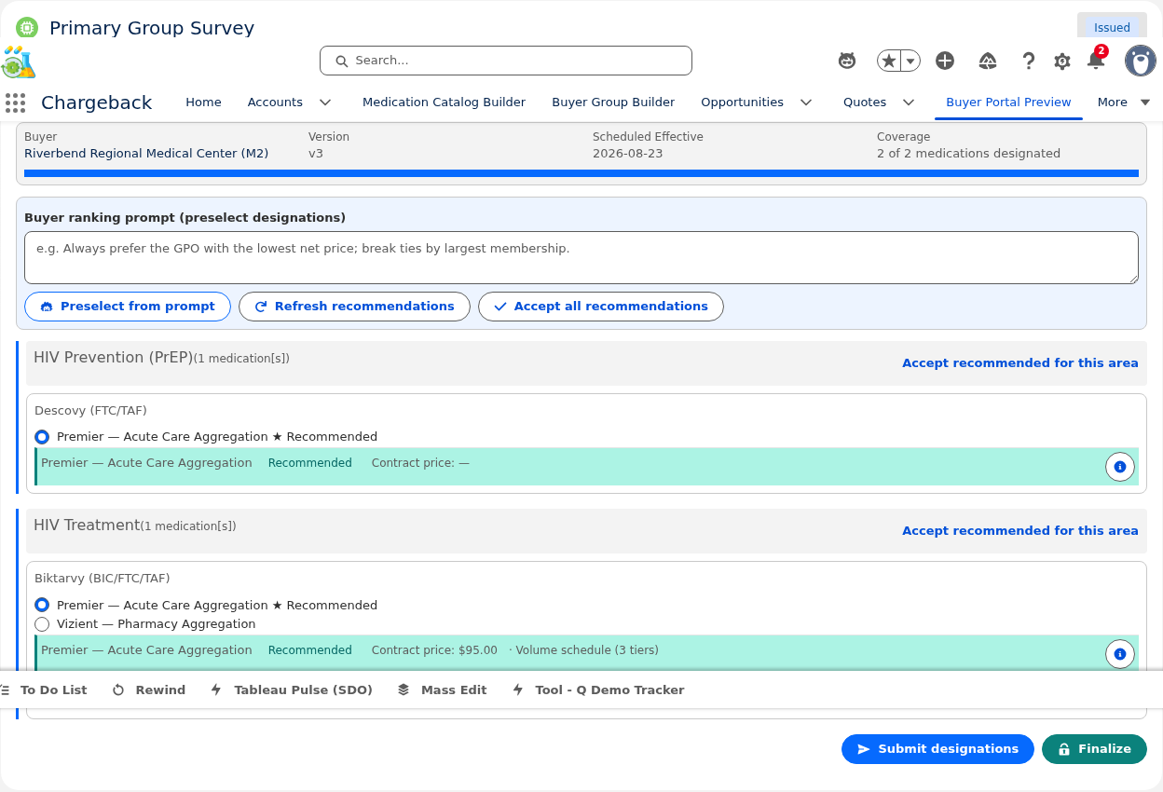Screen dimensions: 1163x792
Task: Click the Scheduled Effective date 2026-08-23
Action: [x=628, y=154]
